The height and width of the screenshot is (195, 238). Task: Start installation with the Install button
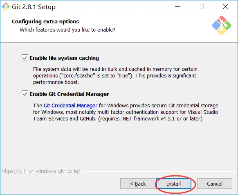[x=174, y=184]
